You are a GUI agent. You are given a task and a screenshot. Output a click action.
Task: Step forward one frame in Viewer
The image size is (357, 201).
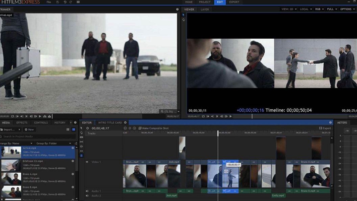226,116
